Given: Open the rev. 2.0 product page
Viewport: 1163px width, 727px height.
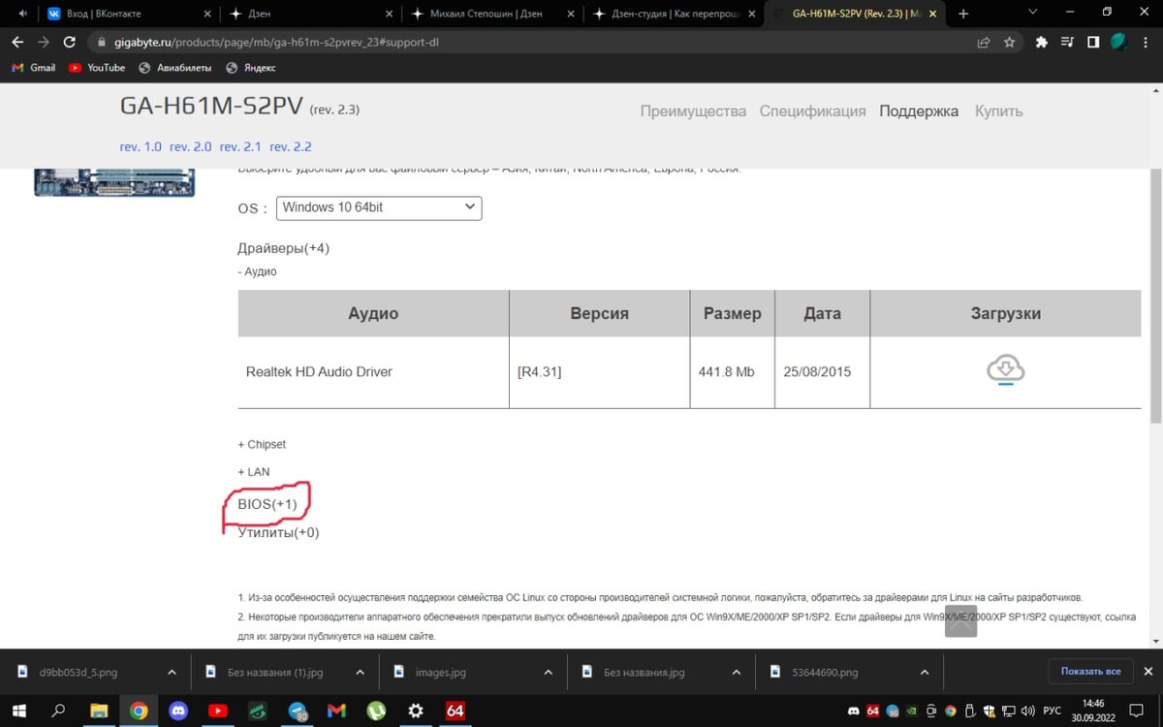Looking at the screenshot, I should 191,146.
